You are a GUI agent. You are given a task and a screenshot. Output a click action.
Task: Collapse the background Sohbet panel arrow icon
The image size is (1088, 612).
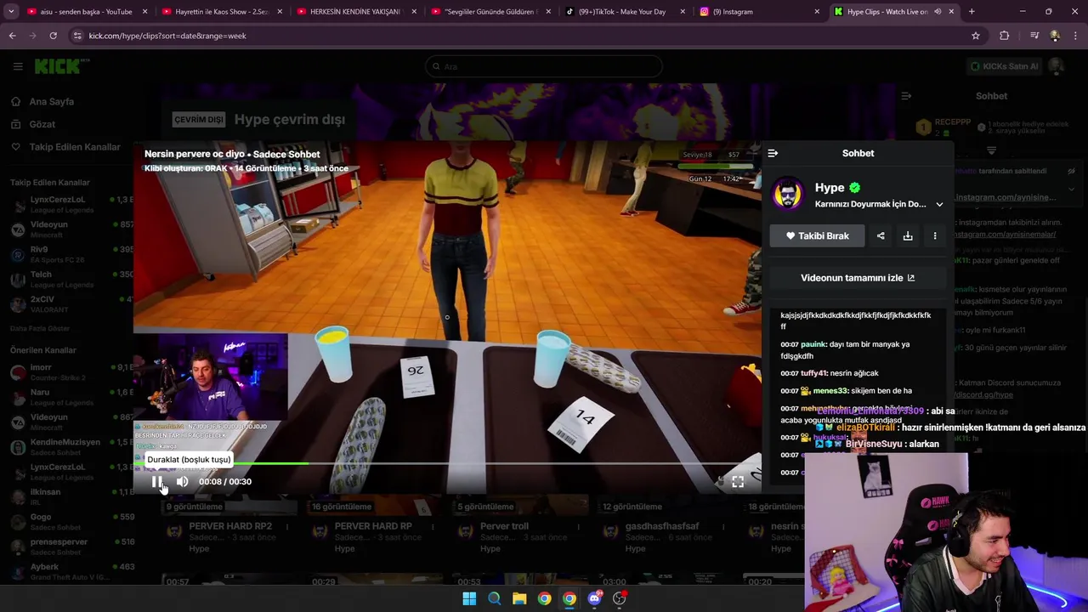click(906, 96)
